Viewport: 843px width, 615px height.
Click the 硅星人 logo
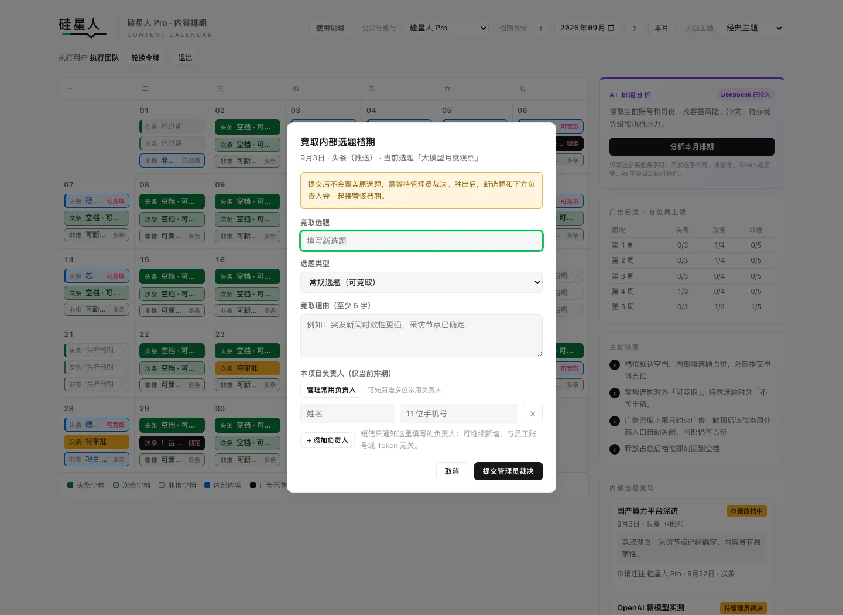tap(82, 28)
